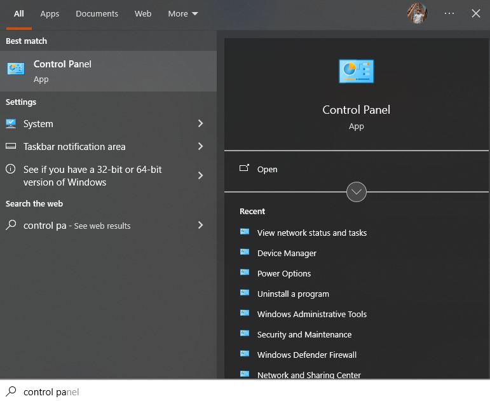Click icon beside View network status and tasks
This screenshot has height=401, width=490.
click(245, 231)
